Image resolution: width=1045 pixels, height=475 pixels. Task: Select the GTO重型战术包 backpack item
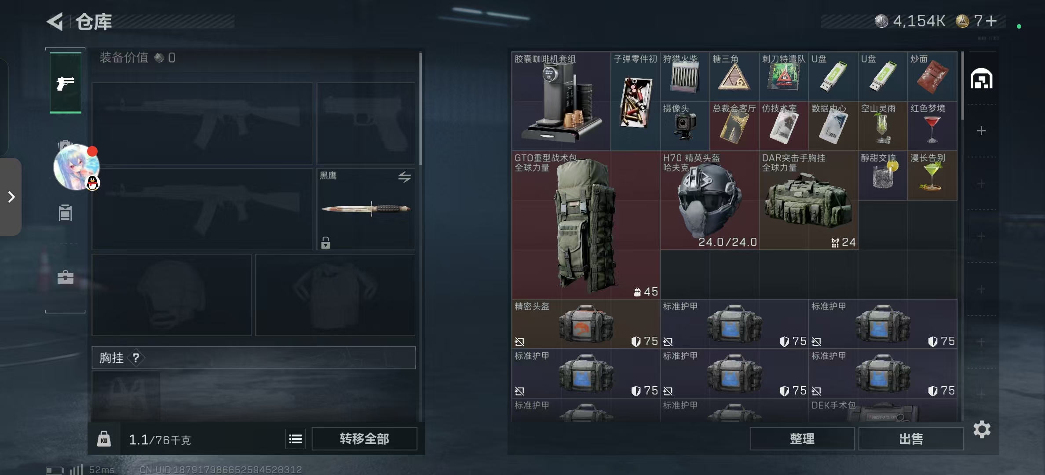(586, 225)
